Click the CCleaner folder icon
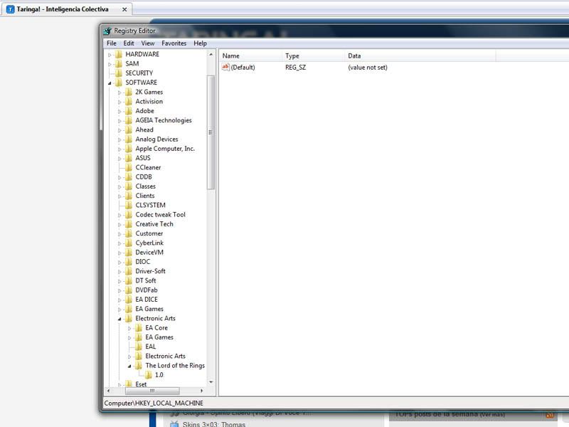Screen dimensions: 569x427 [x=129, y=167]
